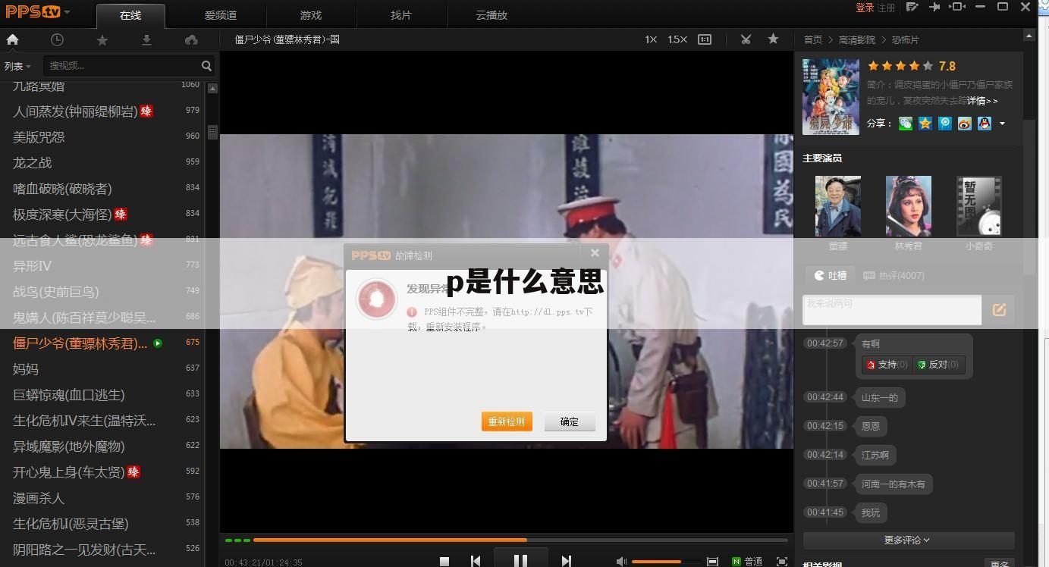Pin window always on top
The width and height of the screenshot is (1049, 567).
coord(934,7)
